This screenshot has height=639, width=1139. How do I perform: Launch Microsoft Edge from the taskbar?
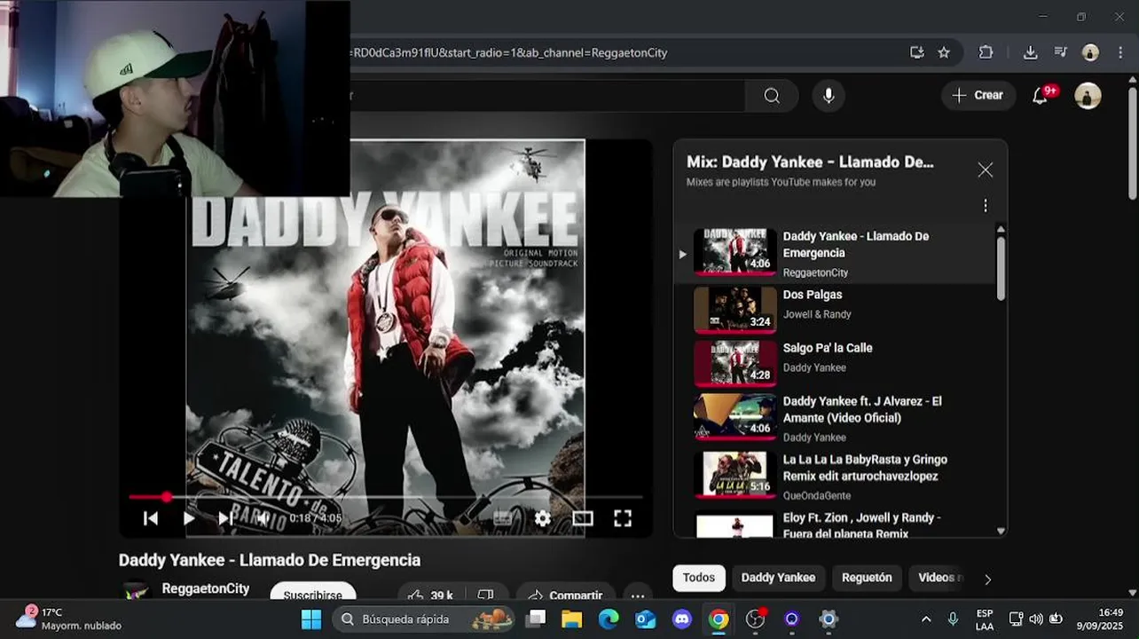point(609,619)
